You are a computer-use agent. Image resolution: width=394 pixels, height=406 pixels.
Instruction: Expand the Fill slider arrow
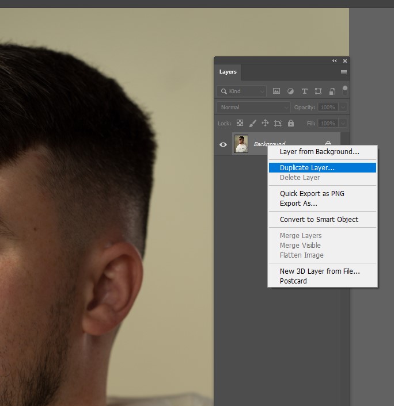(x=343, y=123)
